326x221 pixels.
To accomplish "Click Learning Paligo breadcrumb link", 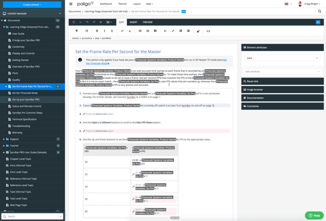I will 106,11.
